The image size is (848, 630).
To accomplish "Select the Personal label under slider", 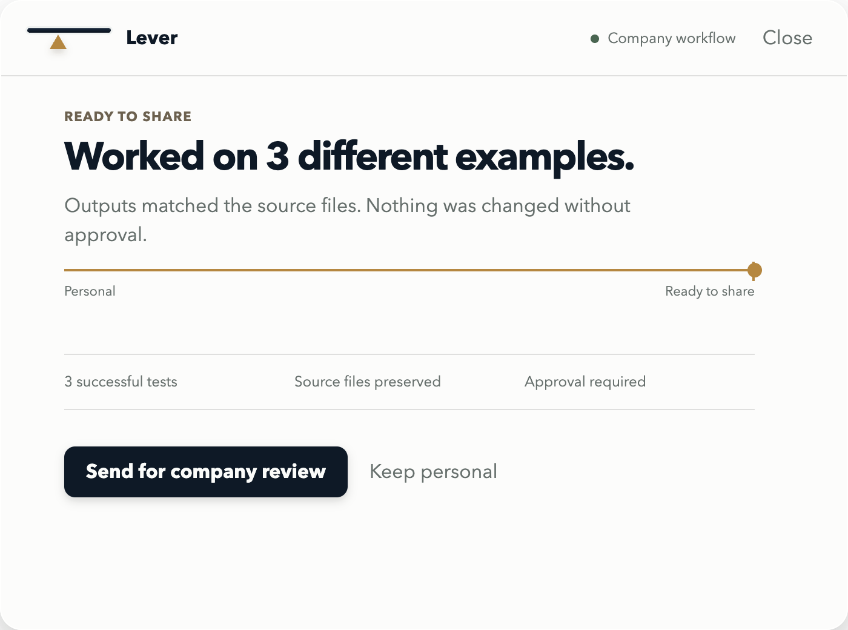I will (90, 291).
